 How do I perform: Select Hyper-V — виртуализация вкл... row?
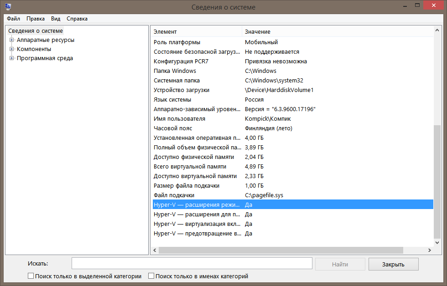coord(293,224)
